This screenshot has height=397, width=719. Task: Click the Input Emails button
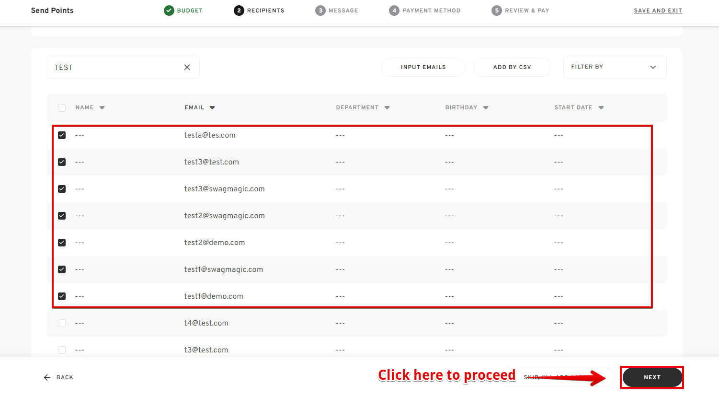[423, 67]
